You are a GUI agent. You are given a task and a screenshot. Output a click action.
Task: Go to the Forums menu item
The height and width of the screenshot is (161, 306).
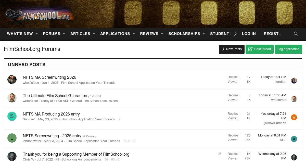click(x=52, y=34)
